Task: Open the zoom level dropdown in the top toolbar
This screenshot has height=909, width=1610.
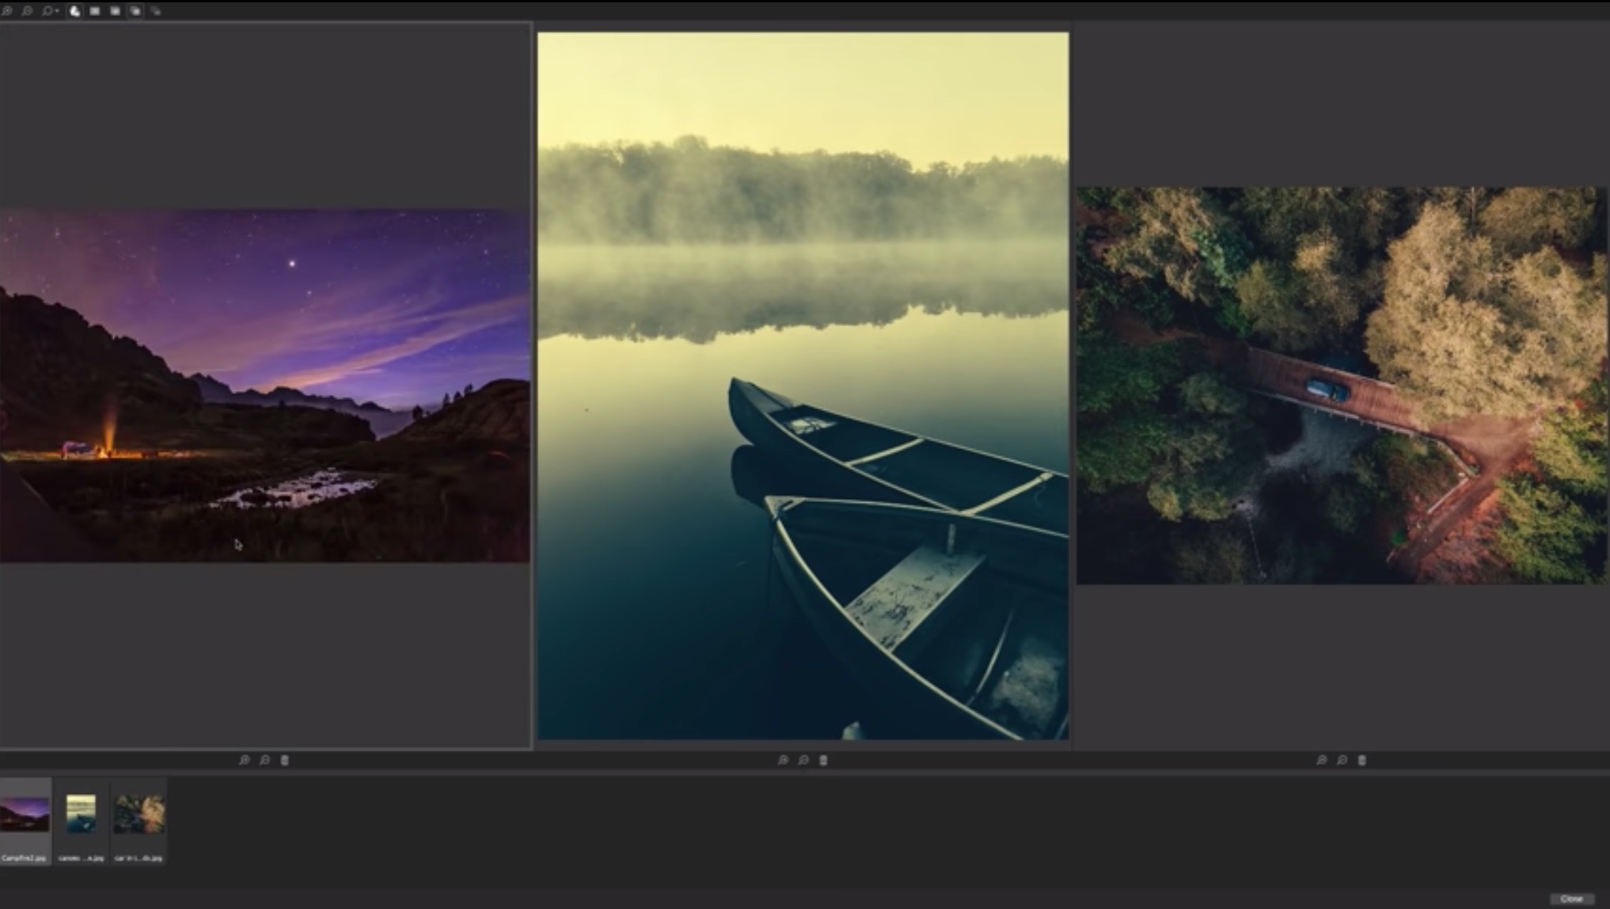Action: coord(50,11)
